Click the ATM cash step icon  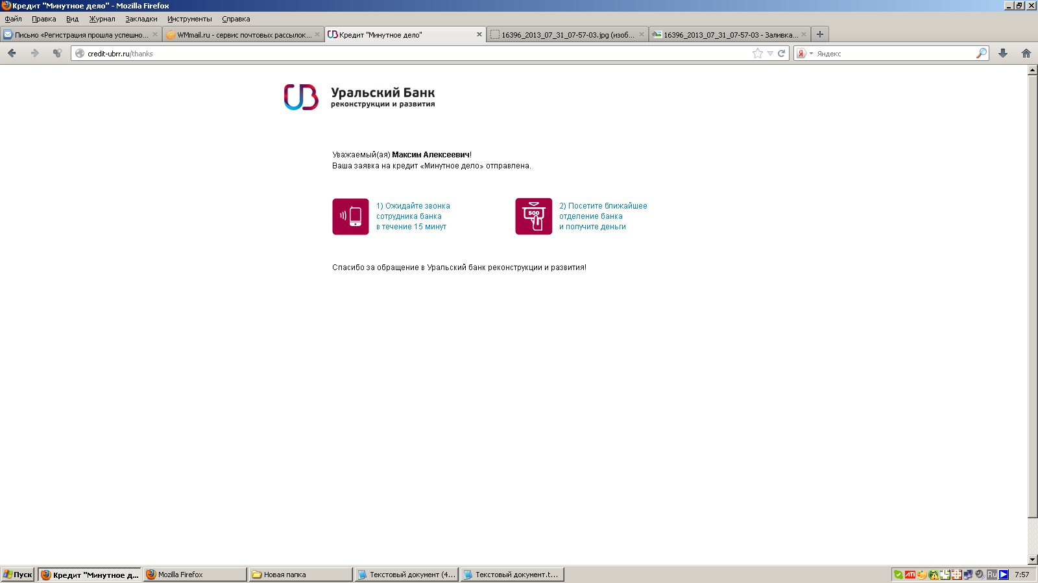[x=533, y=216]
